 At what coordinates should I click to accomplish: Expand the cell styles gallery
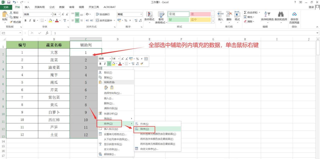click(213, 21)
